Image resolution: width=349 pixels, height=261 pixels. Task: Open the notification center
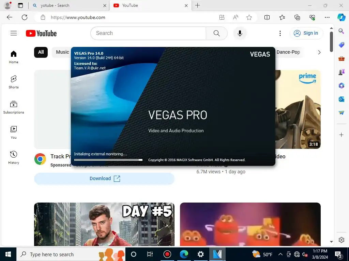pos(338,254)
